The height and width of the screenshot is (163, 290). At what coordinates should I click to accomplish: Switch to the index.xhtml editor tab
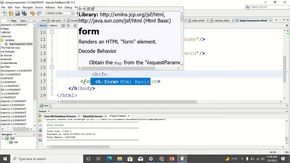[198, 20]
